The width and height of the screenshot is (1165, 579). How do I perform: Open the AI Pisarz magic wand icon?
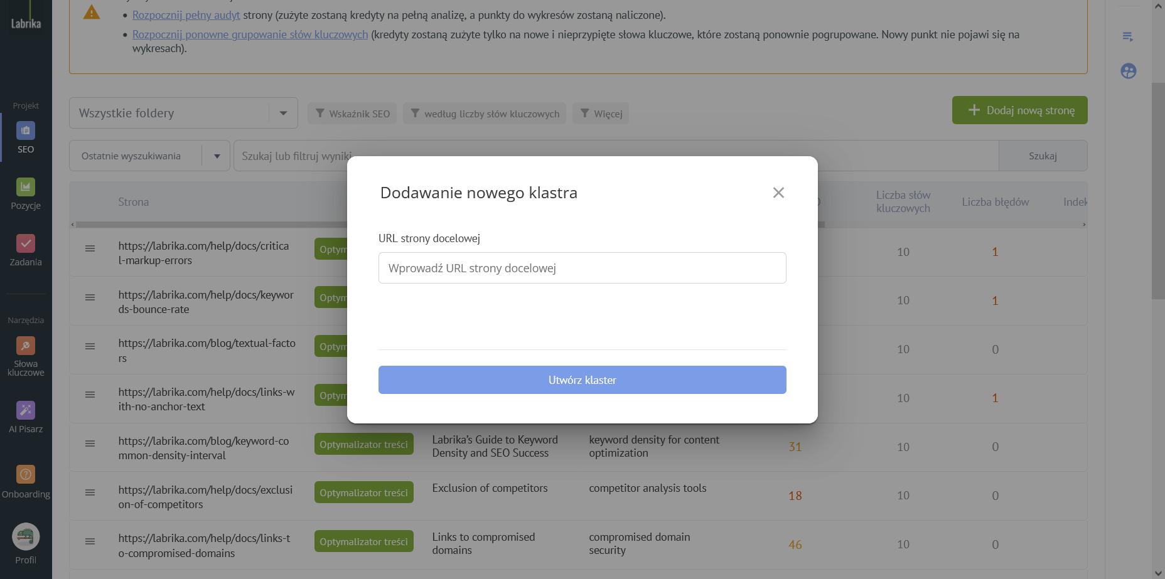pyautogui.click(x=26, y=410)
